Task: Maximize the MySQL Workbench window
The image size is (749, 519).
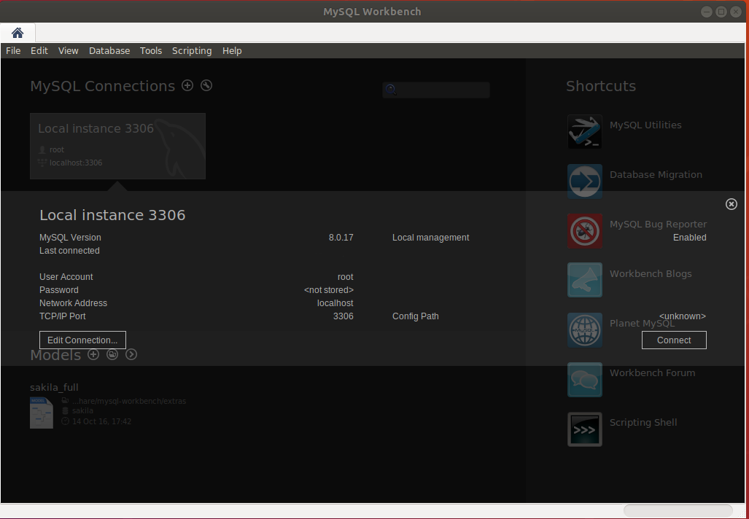Action: pos(721,12)
